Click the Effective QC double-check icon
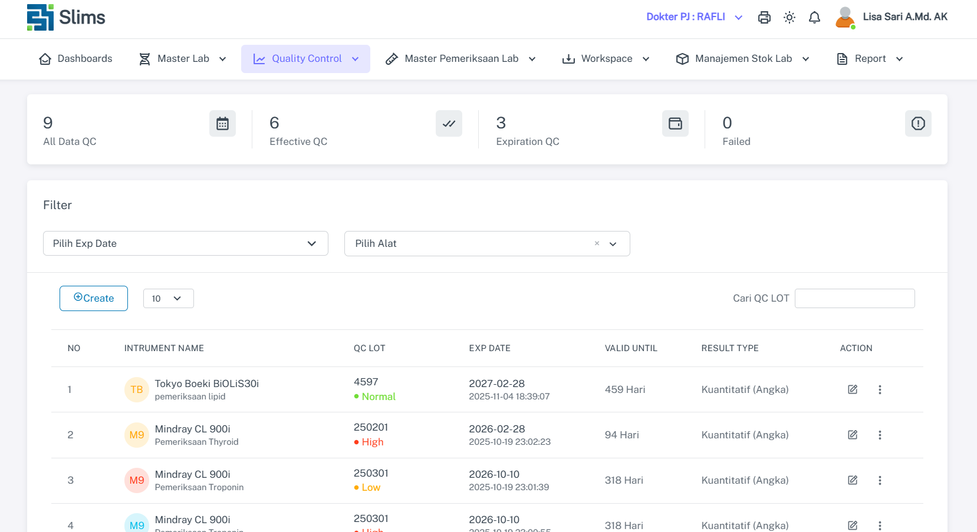The image size is (977, 532). coord(449,124)
